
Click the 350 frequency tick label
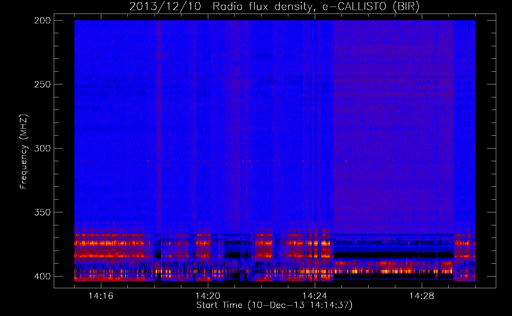[42, 212]
